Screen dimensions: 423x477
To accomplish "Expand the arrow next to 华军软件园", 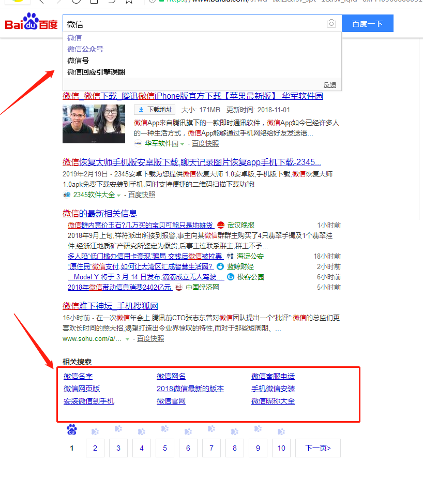I will tap(182, 144).
